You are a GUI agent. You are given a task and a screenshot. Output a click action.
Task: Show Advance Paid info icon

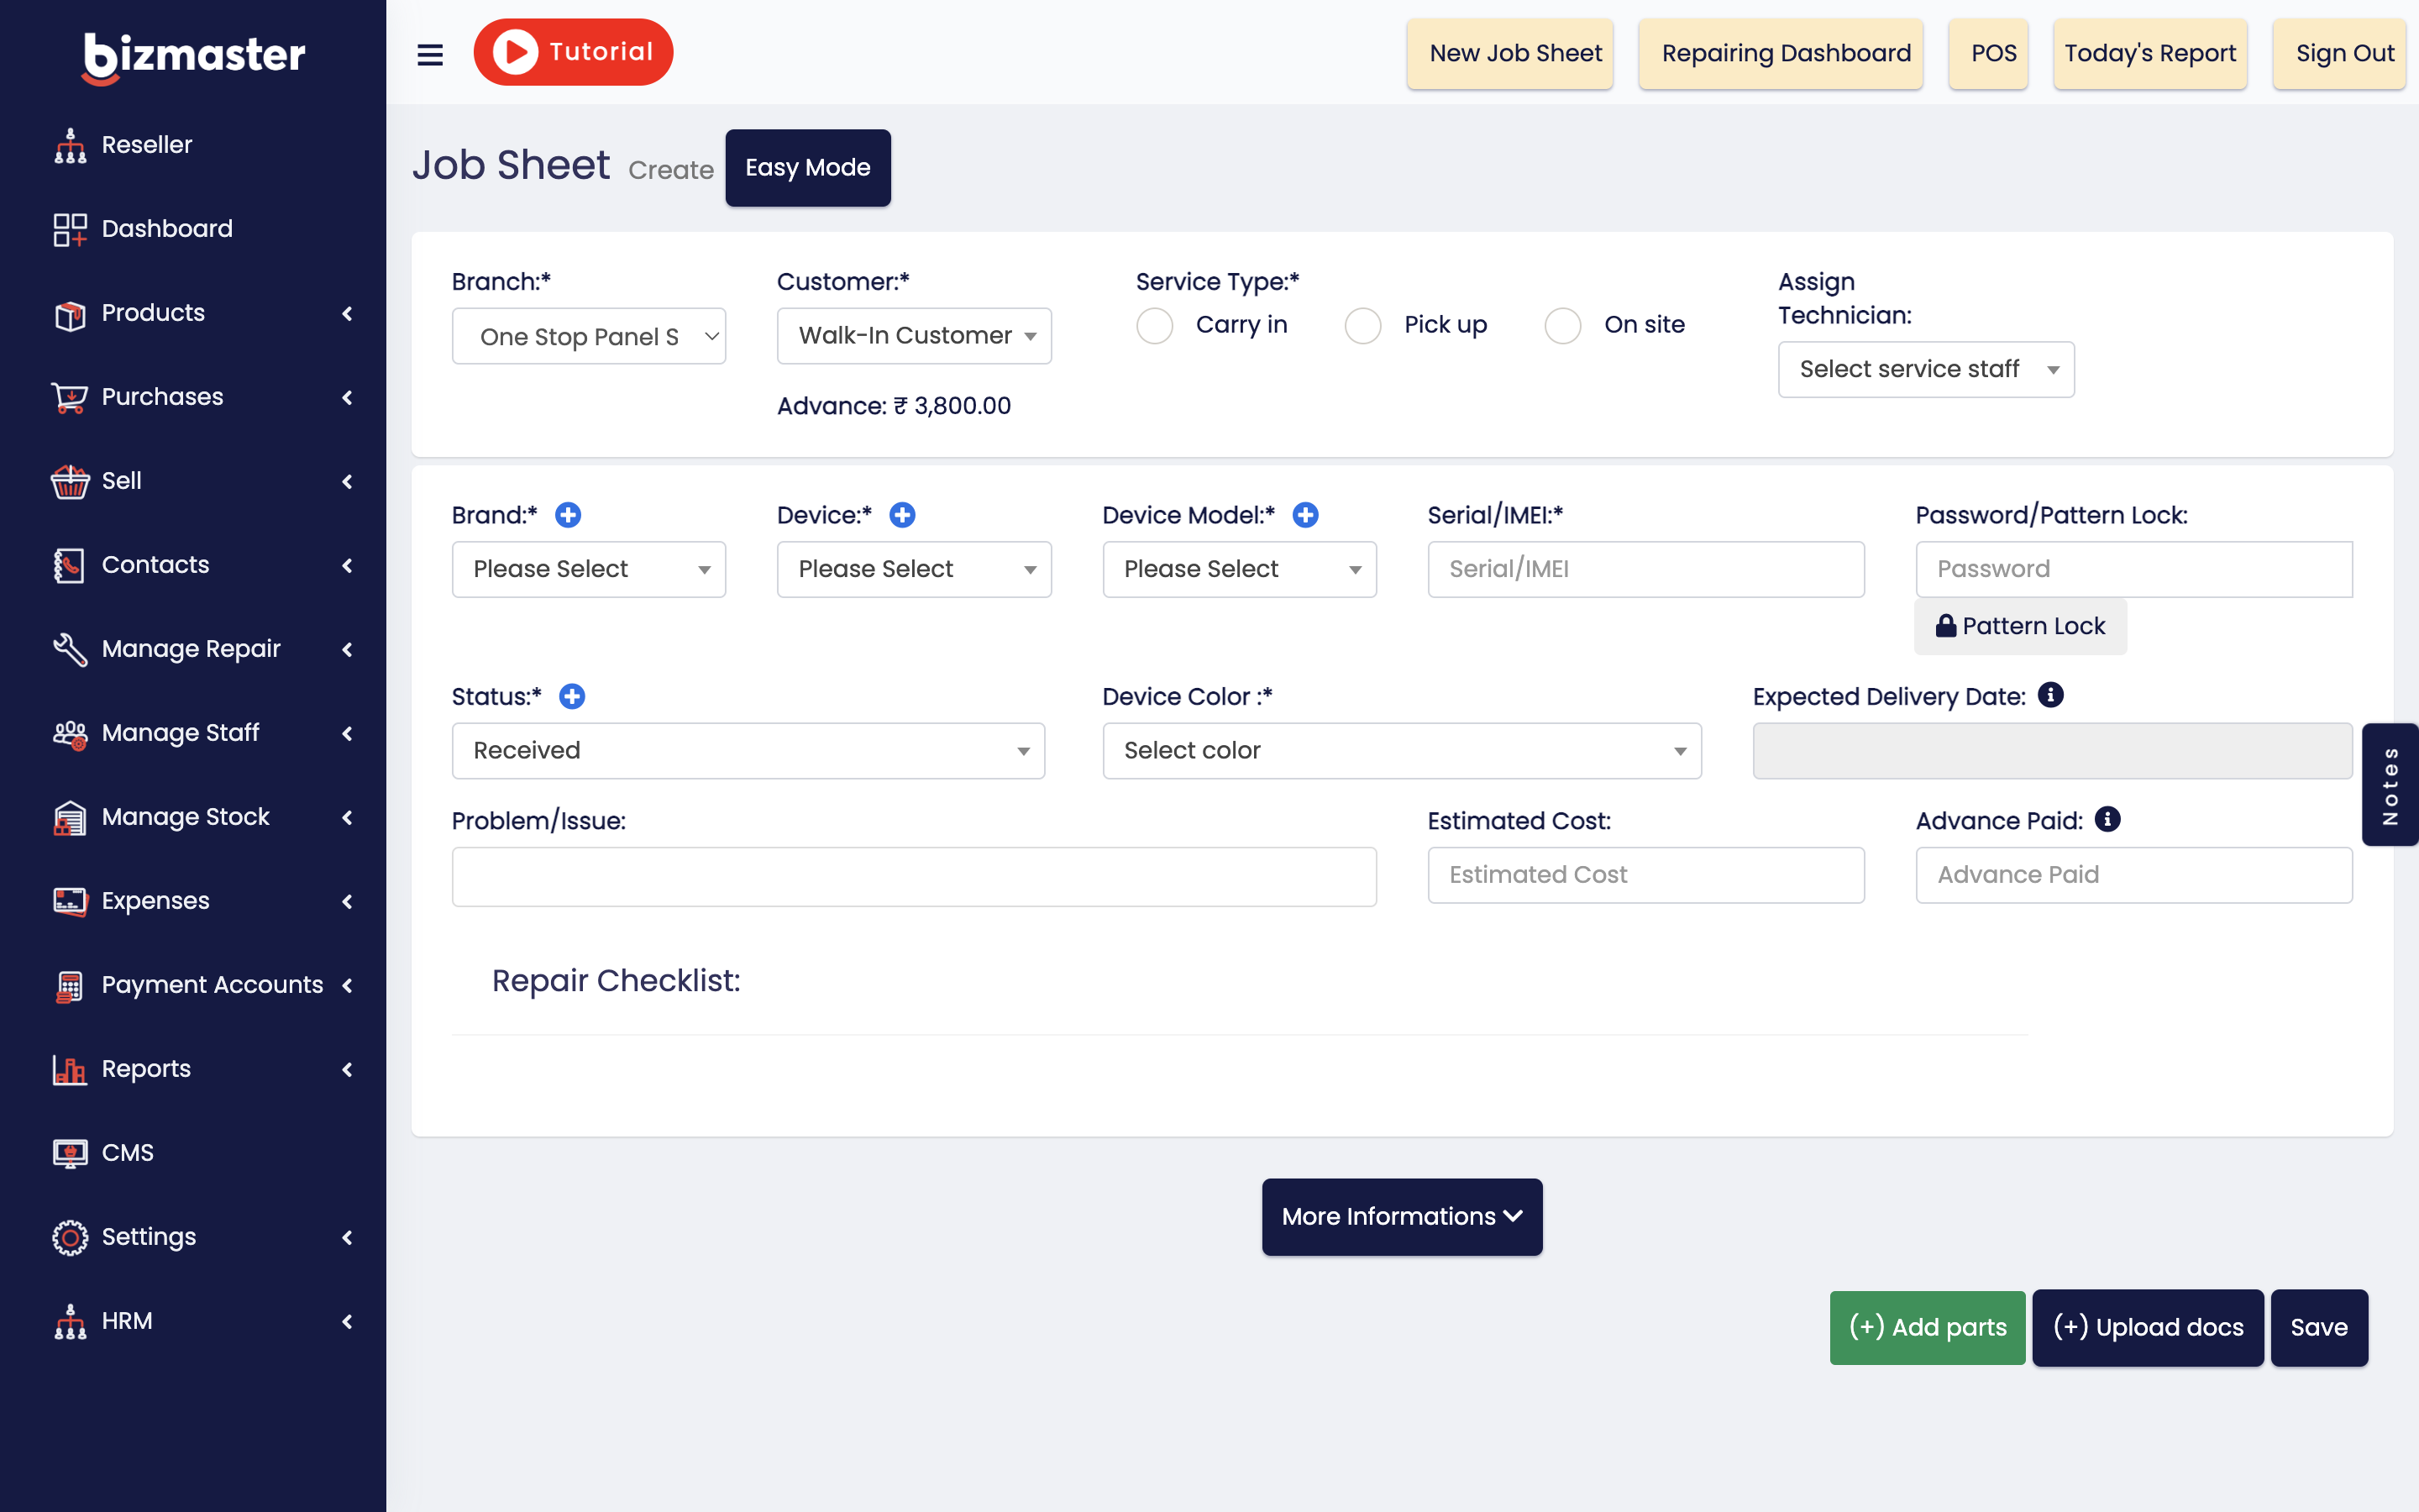tap(2107, 819)
